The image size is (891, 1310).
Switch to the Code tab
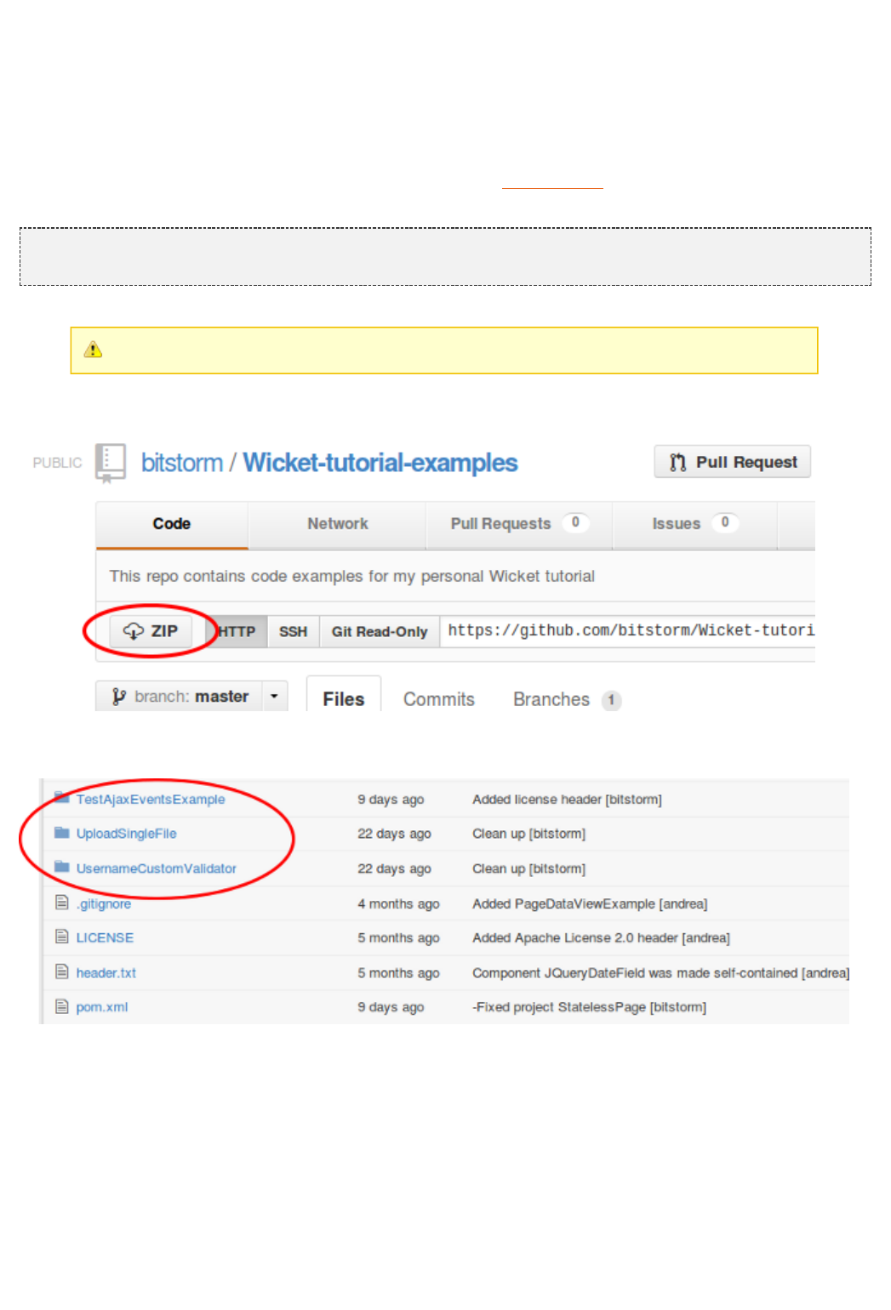coord(172,524)
